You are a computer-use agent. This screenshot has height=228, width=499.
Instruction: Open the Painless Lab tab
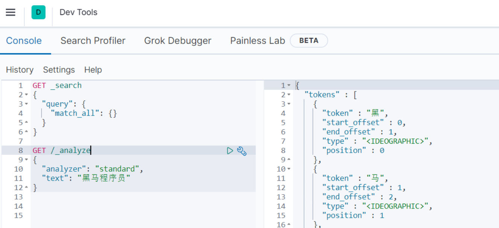coord(257,41)
